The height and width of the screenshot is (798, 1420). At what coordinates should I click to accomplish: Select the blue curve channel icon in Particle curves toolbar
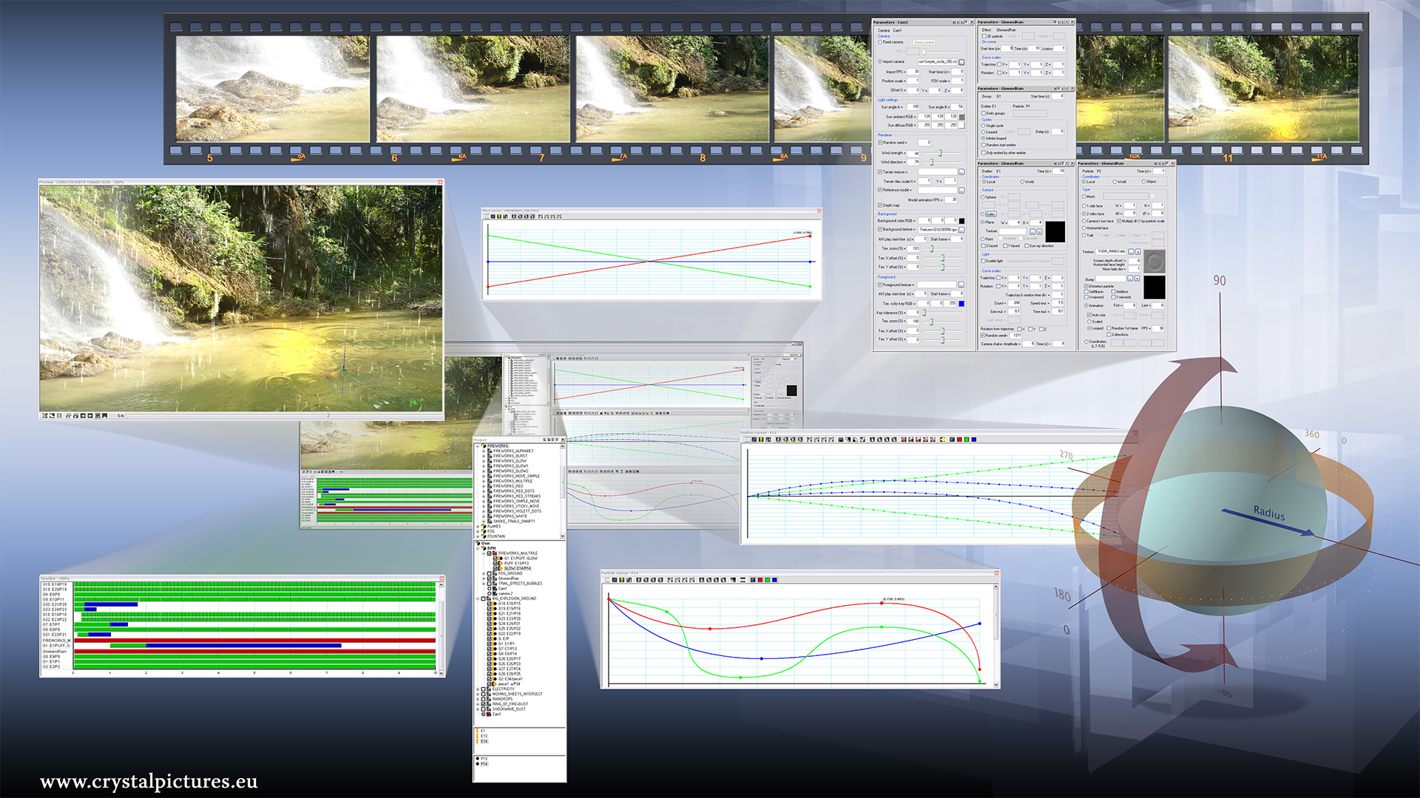[x=774, y=581]
